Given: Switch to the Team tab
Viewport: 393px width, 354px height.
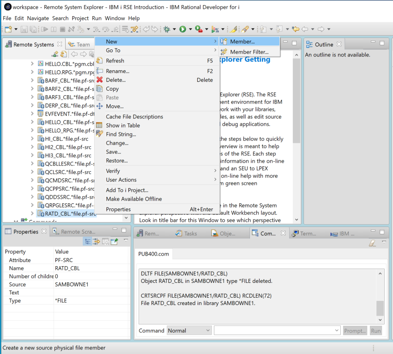Looking at the screenshot, I should tap(79, 44).
